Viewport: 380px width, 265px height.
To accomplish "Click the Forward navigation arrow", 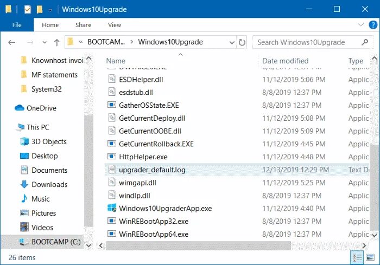I will (x=30, y=43).
